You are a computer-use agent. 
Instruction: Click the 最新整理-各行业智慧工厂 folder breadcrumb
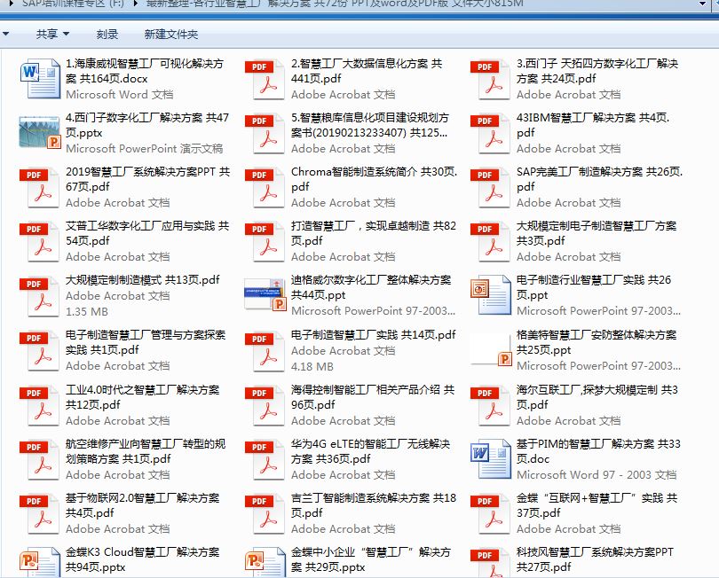click(x=335, y=4)
